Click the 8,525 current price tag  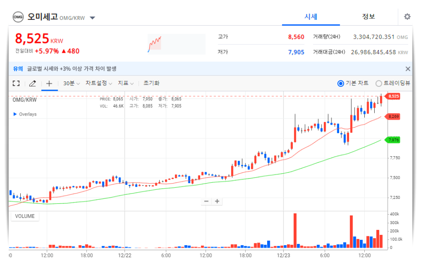tap(393, 96)
